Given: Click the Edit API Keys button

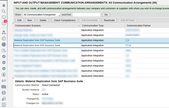Looking at the screenshot, I should tap(128, 20).
